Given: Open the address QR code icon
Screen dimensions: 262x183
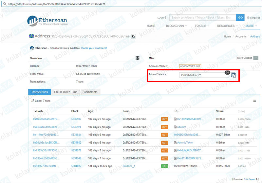Looking at the screenshot, I should pyautogui.click(x=138, y=58).
